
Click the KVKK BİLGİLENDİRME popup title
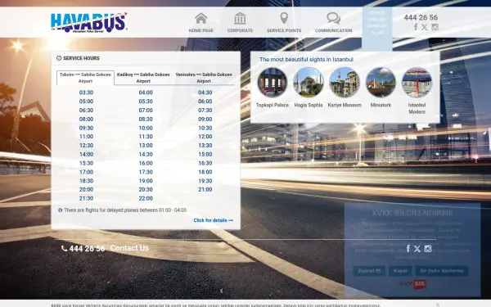pos(412,213)
